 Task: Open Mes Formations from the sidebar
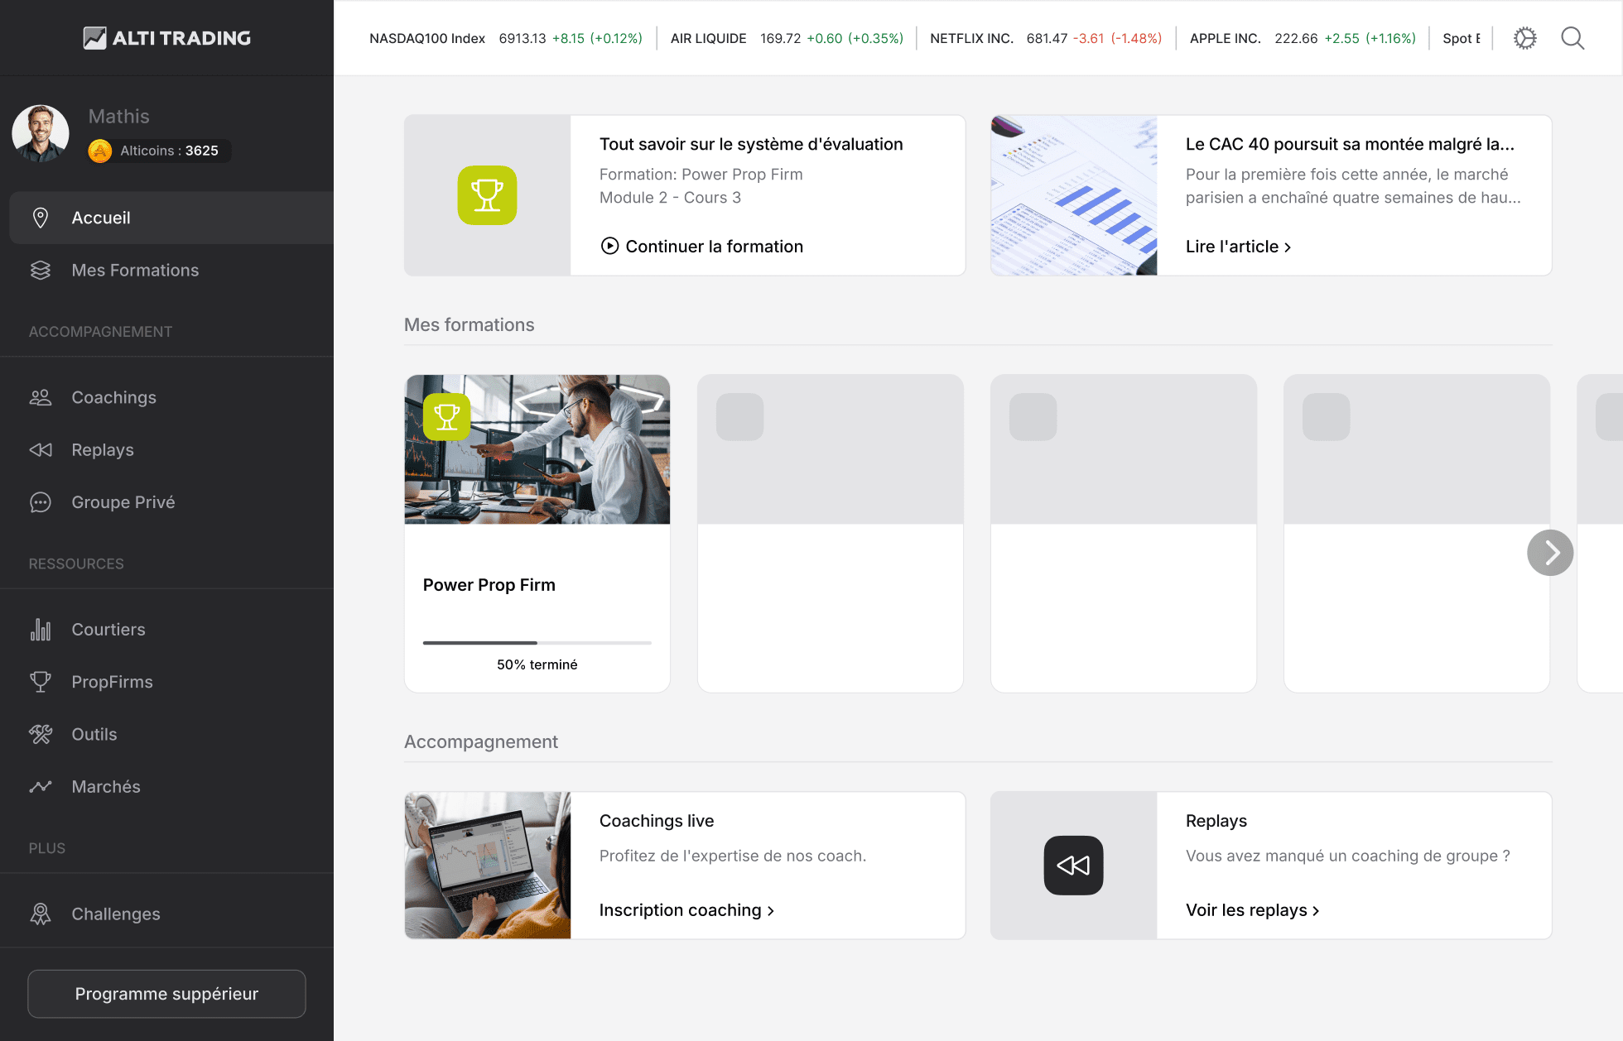click(135, 270)
